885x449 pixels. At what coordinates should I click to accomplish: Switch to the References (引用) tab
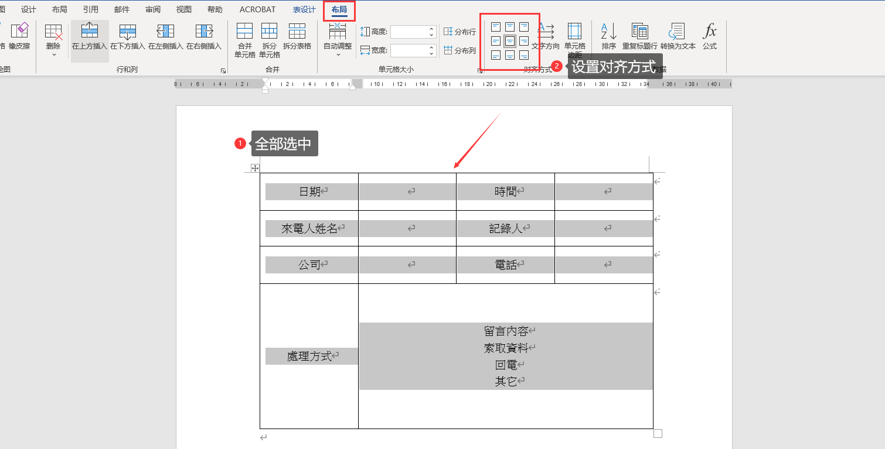click(x=90, y=9)
